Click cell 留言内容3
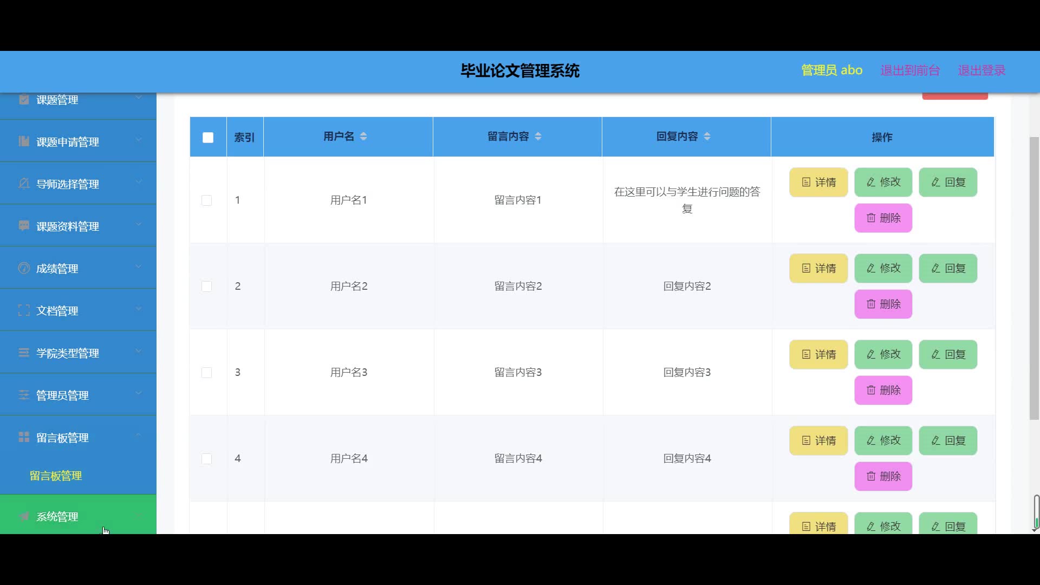Viewport: 1040px width, 585px height. [x=518, y=372]
